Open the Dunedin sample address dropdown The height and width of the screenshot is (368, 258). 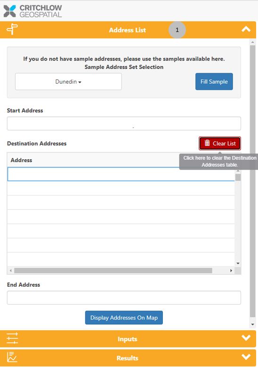point(68,81)
